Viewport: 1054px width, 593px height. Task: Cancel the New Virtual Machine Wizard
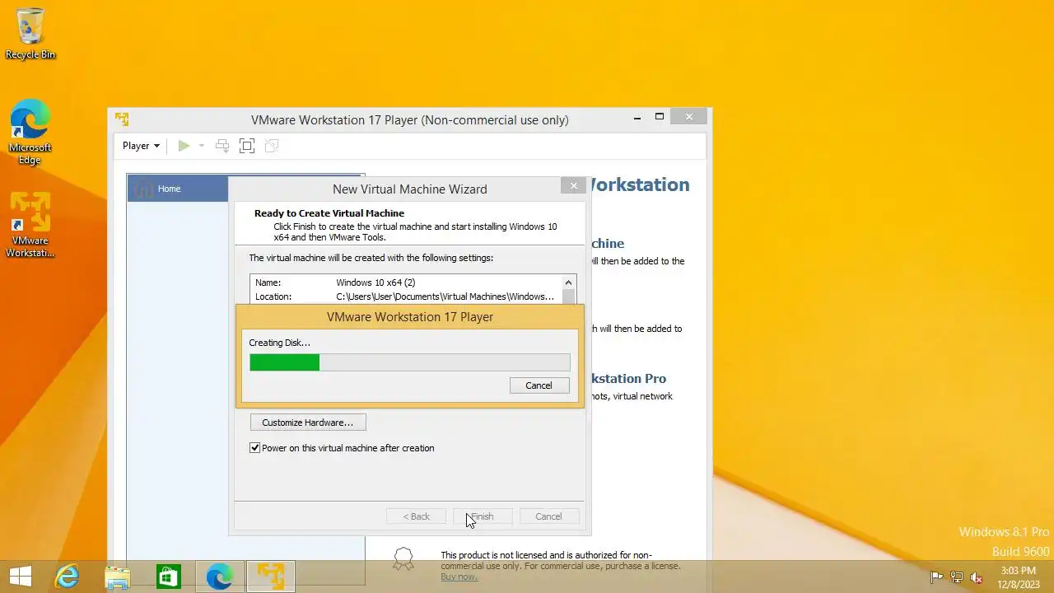pyautogui.click(x=549, y=516)
